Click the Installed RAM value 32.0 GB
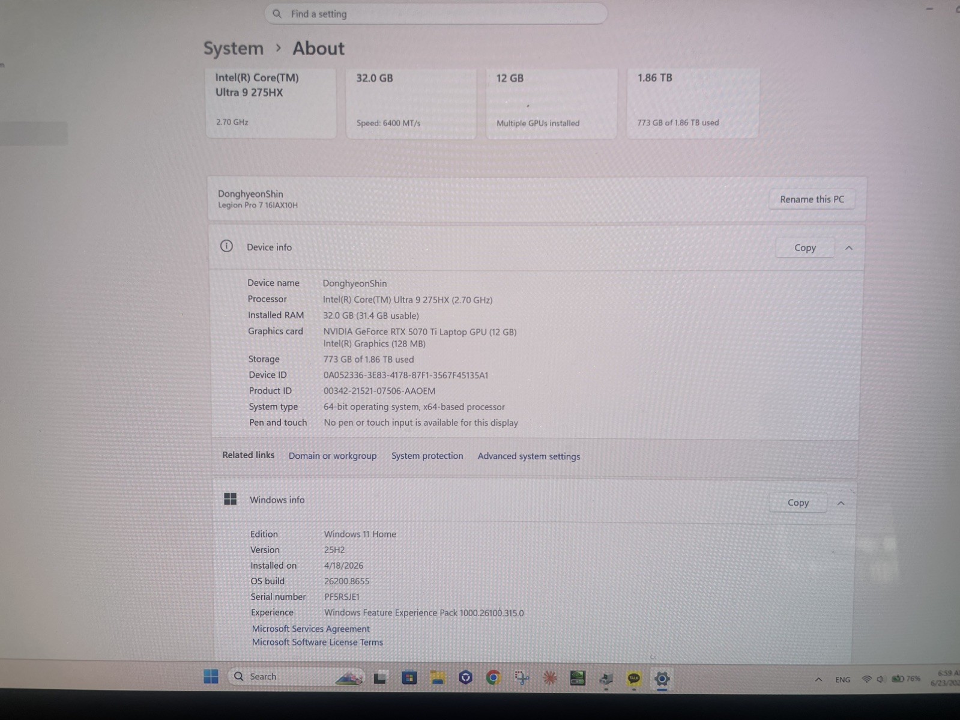The height and width of the screenshot is (720, 960). 371,316
